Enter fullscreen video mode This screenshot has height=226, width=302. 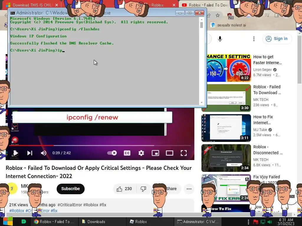point(184,153)
